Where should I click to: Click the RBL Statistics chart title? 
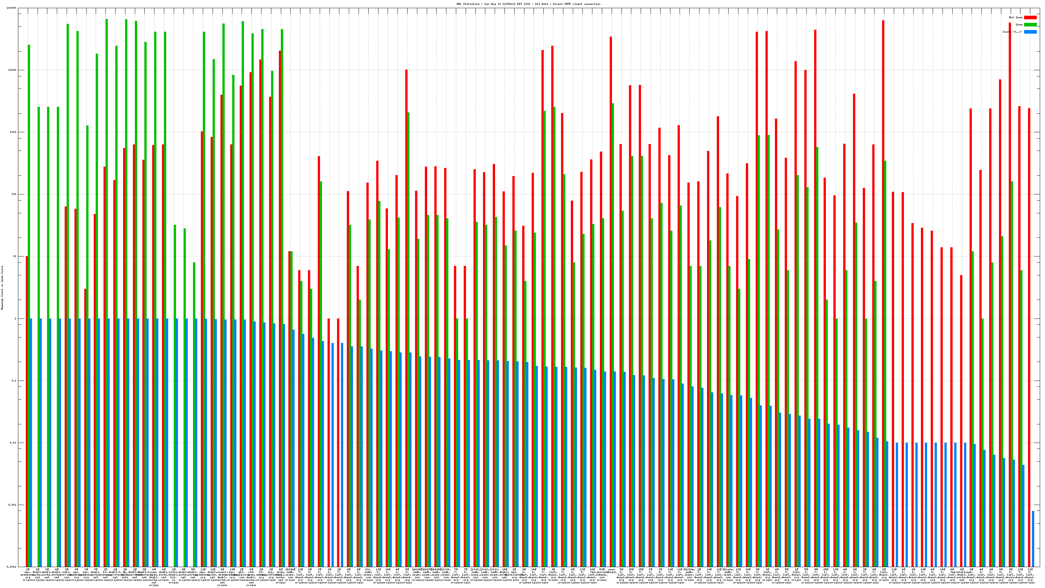pos(528,4)
